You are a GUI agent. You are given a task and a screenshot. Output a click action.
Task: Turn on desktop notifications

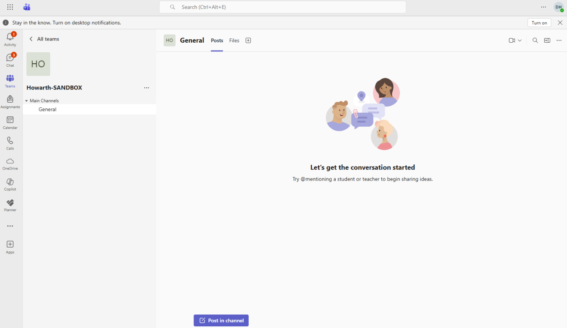tap(539, 23)
